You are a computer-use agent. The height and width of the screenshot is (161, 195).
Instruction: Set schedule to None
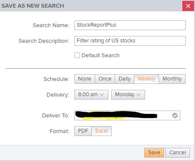(x=85, y=79)
